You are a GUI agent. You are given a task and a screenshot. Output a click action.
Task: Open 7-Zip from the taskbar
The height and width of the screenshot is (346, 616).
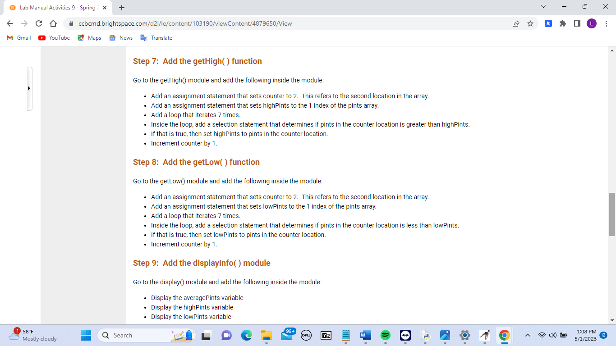326,335
